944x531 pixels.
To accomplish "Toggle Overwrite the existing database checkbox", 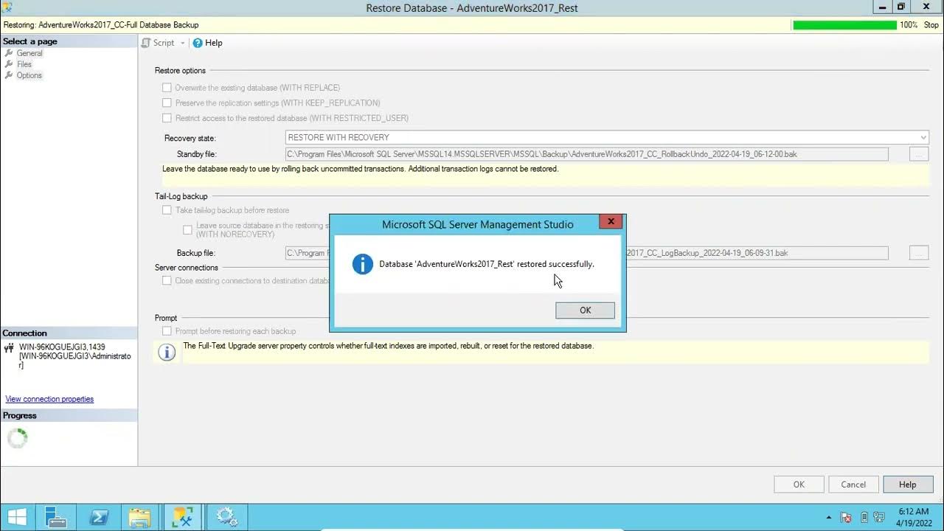I will (x=167, y=88).
